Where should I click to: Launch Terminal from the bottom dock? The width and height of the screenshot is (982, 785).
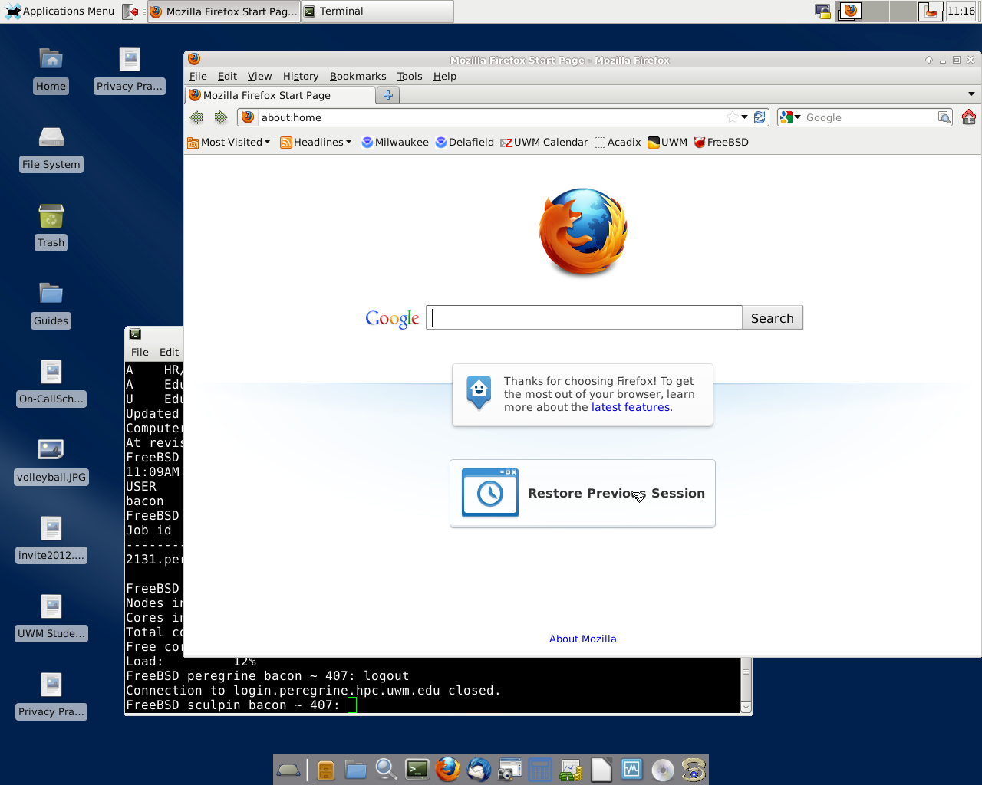417,769
